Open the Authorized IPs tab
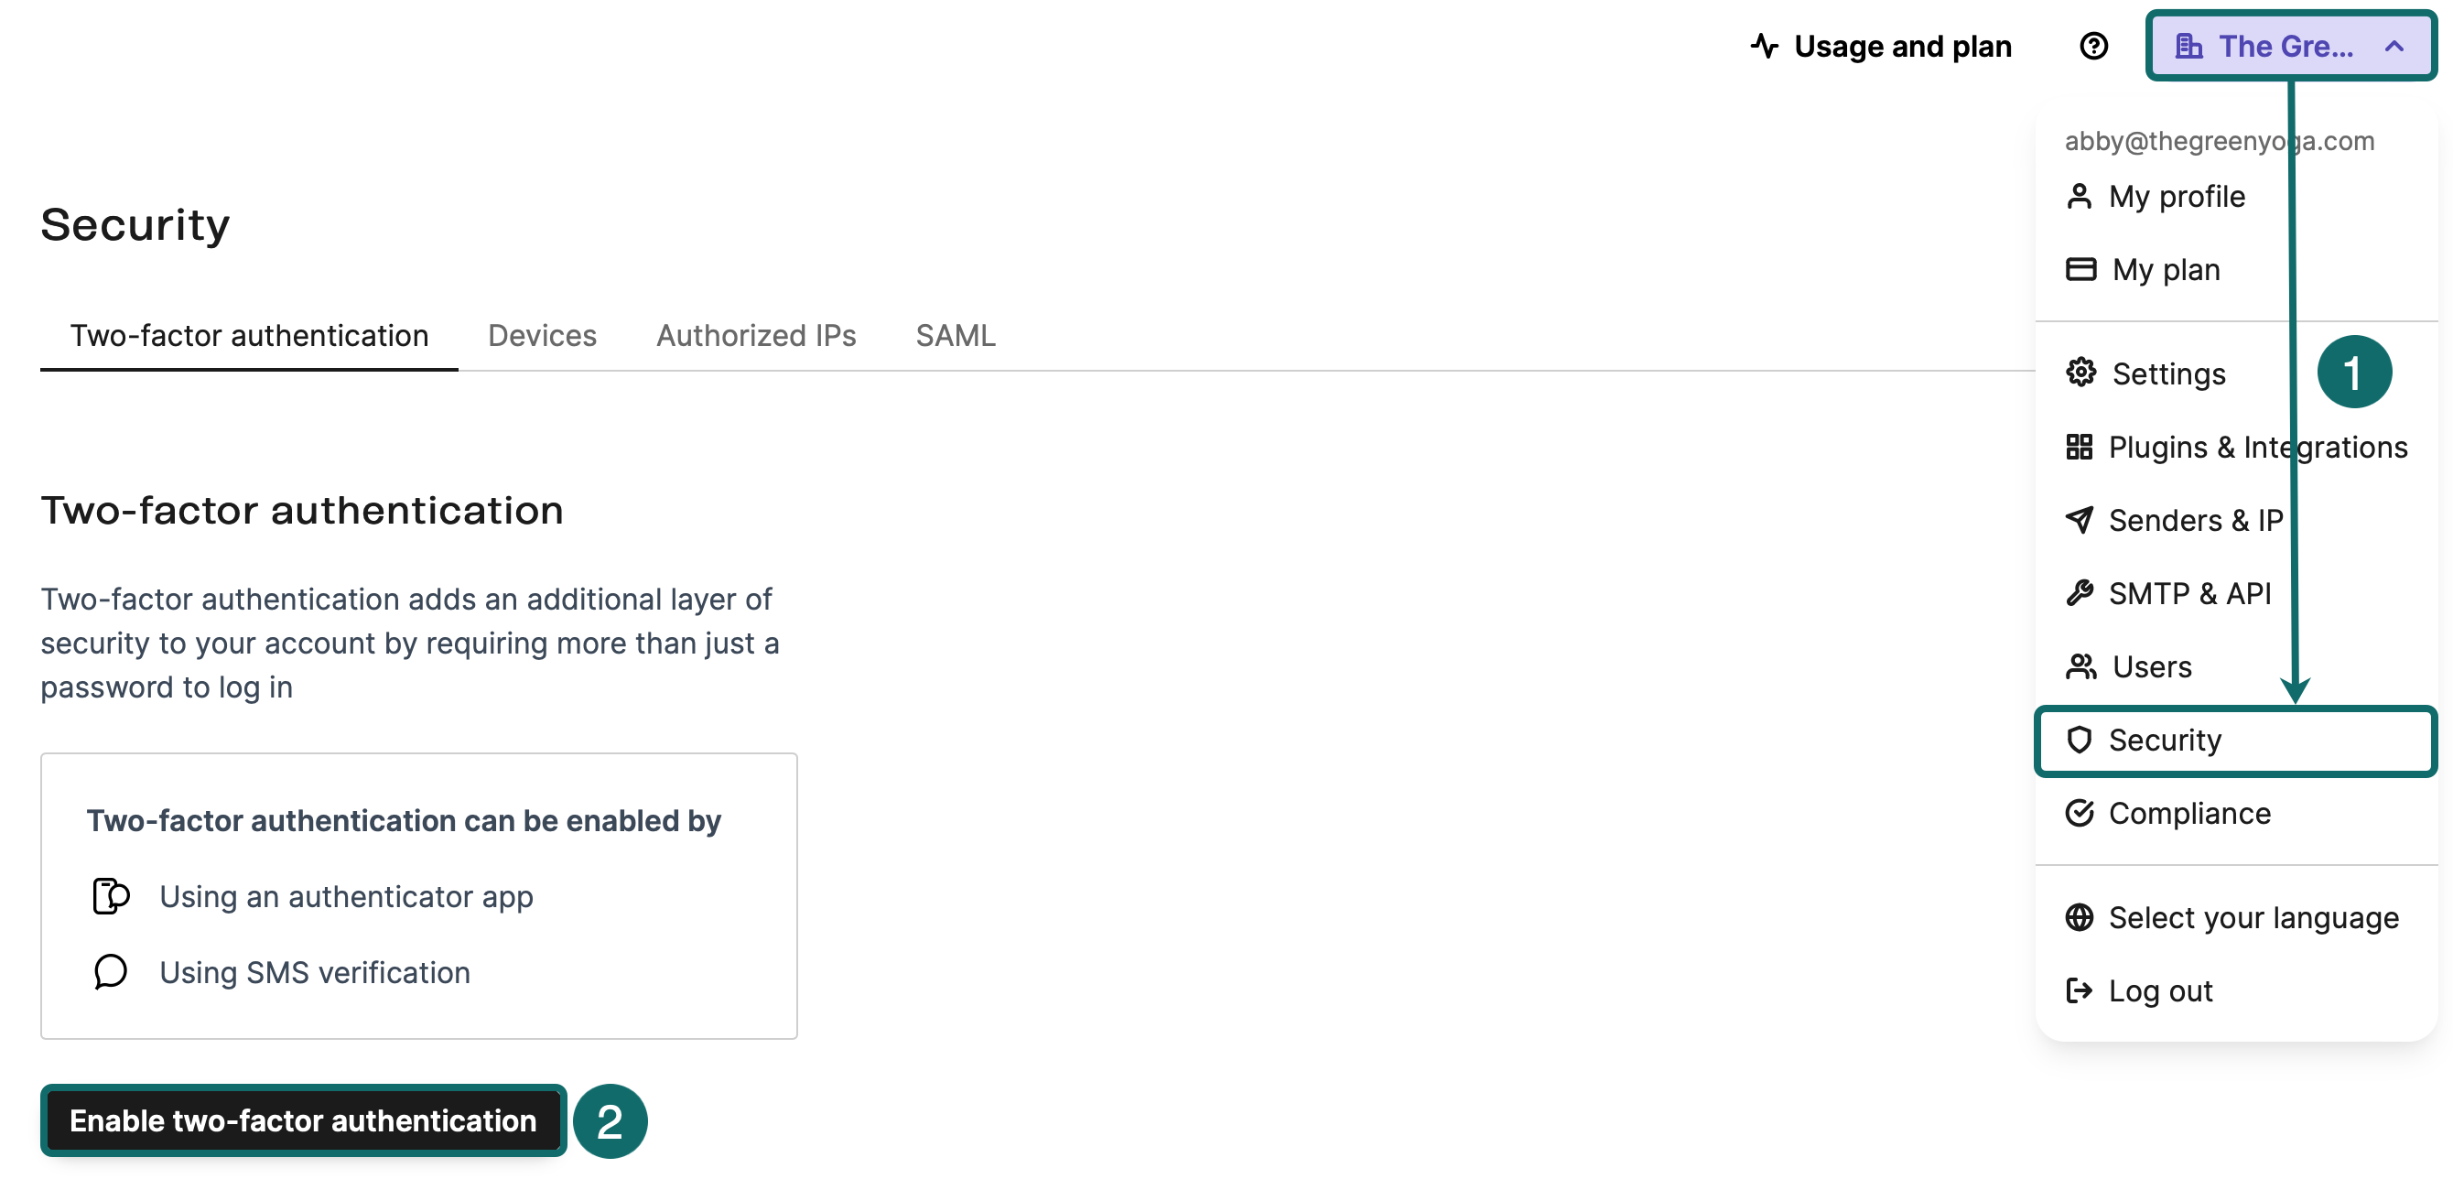The height and width of the screenshot is (1179, 2453). coord(755,335)
